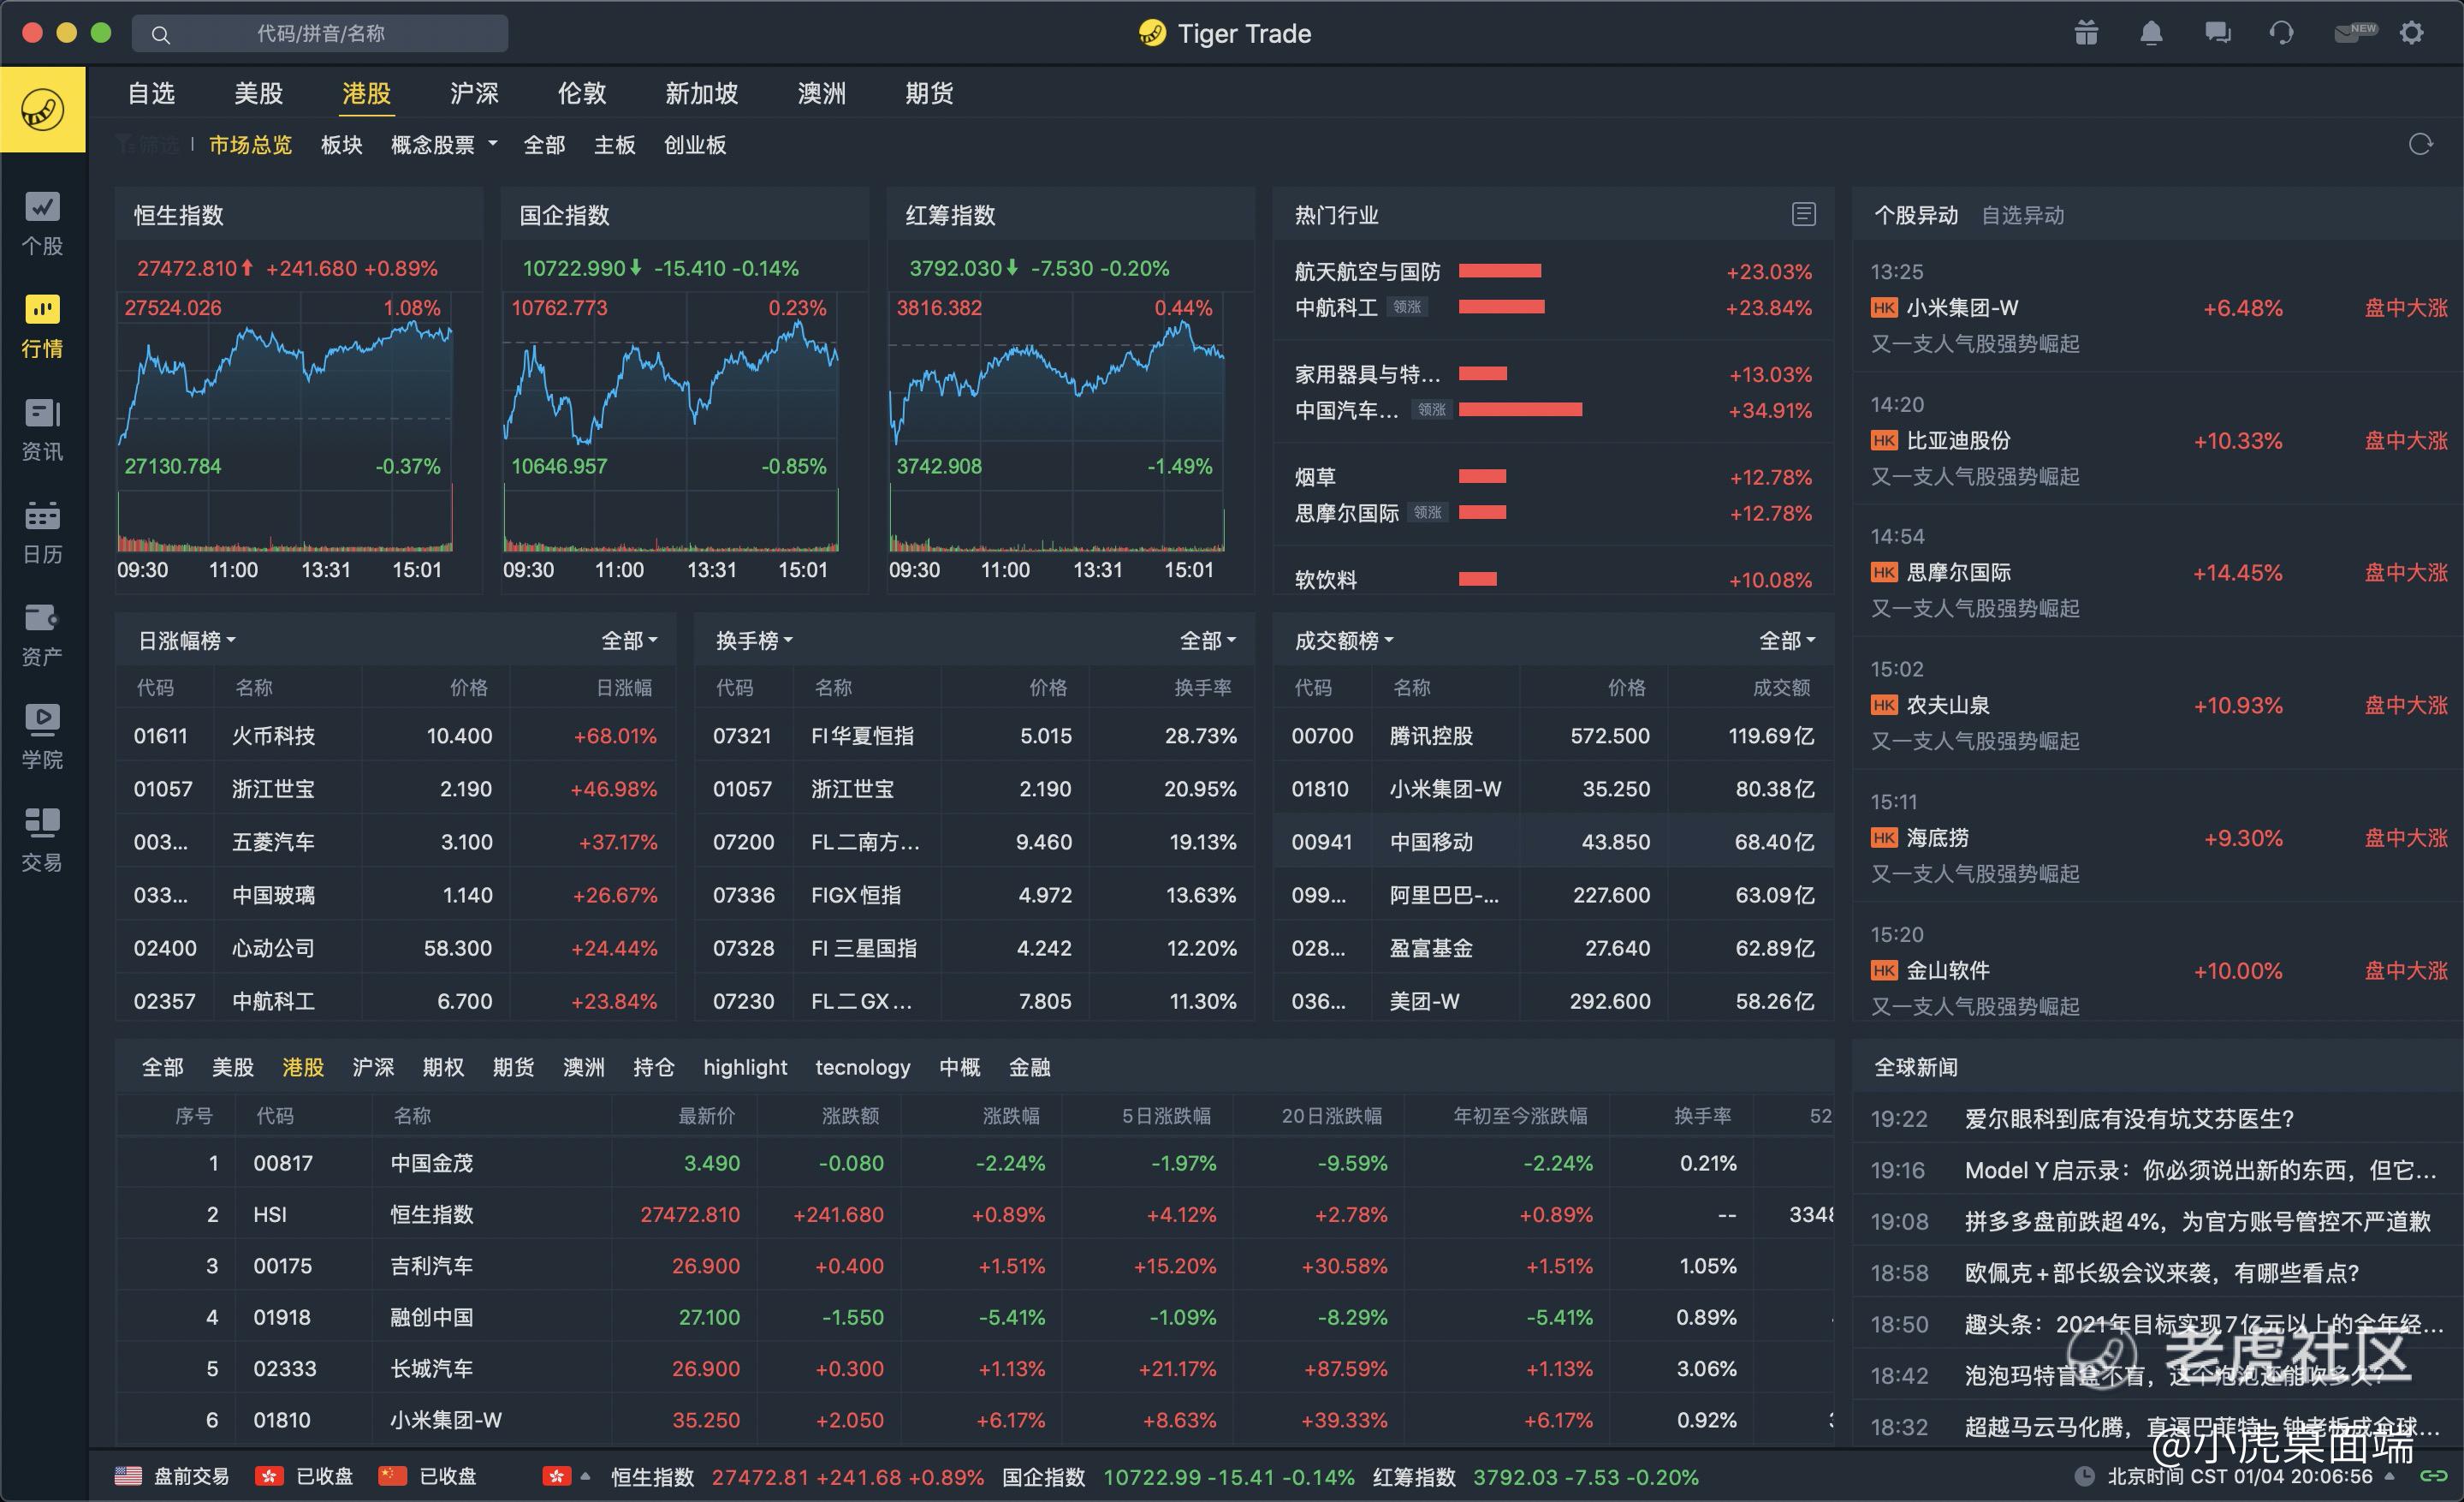Click the 筛选 filter icon
The image size is (2464, 1502).
tap(147, 144)
